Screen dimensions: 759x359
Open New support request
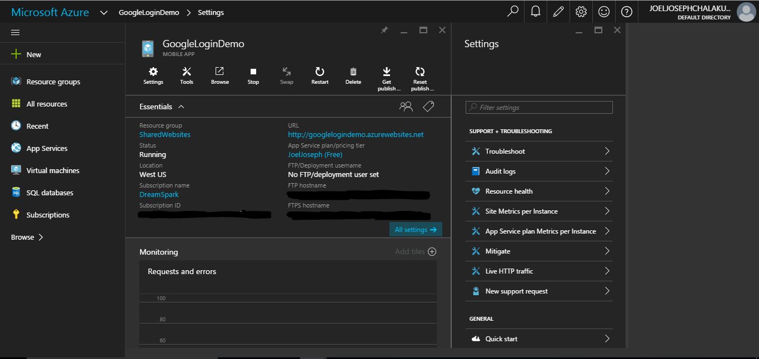coord(539,291)
